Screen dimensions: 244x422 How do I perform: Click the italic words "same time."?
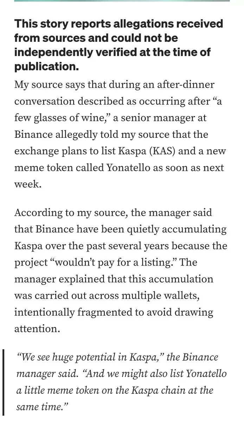[x=42, y=407]
